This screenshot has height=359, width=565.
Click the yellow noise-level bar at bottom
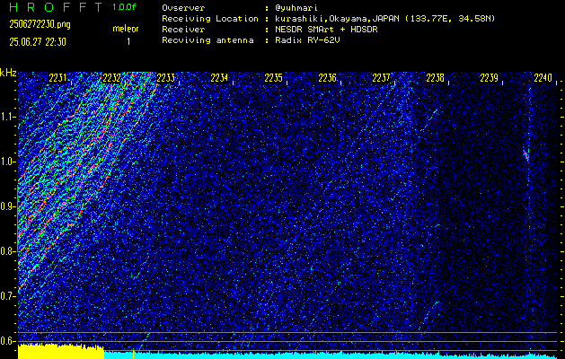pyautogui.click(x=61, y=351)
